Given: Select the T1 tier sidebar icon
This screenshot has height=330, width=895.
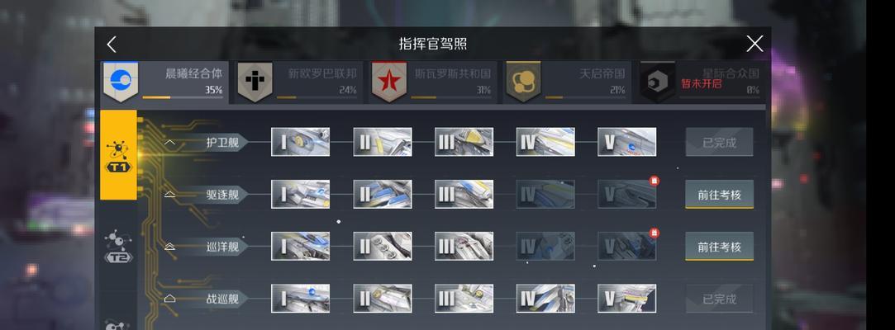Looking at the screenshot, I should pyautogui.click(x=119, y=155).
